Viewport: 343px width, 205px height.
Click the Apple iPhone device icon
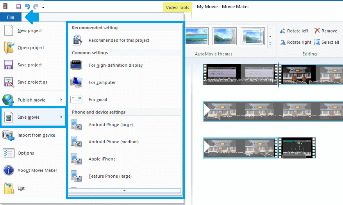[76, 159]
